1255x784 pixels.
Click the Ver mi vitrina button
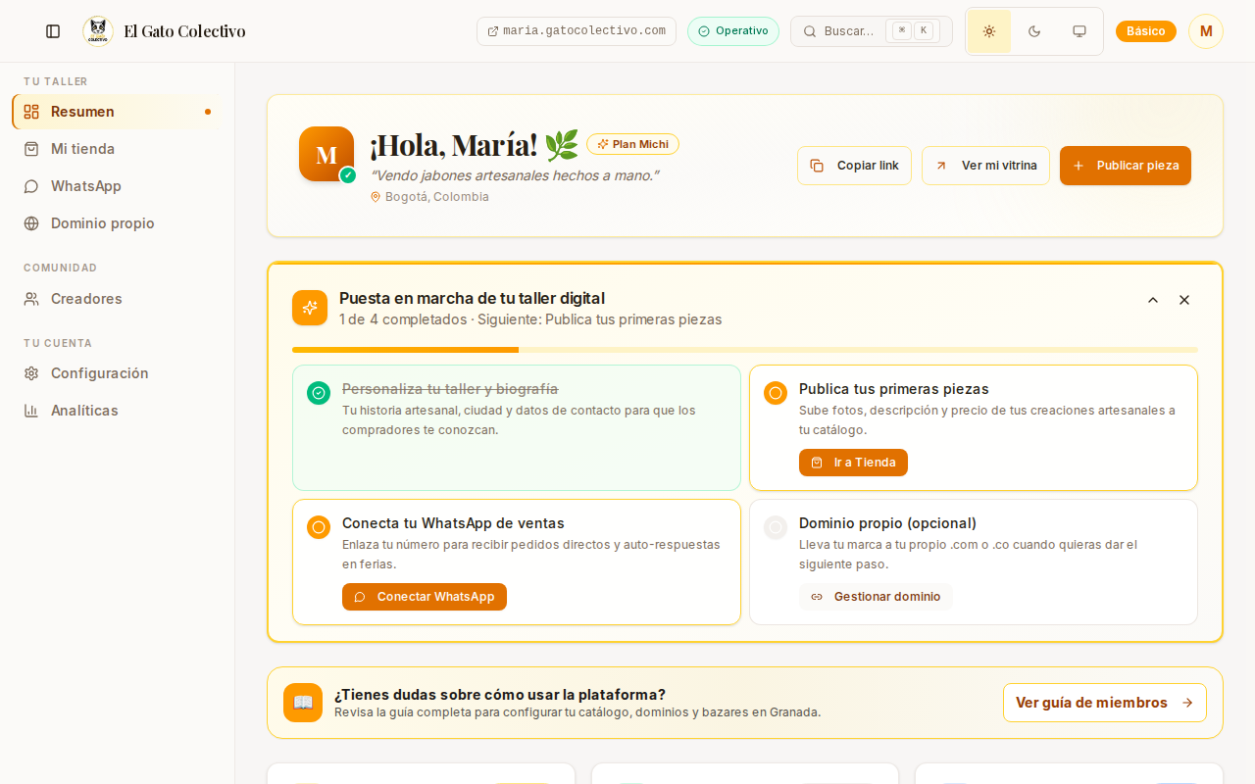pos(985,166)
